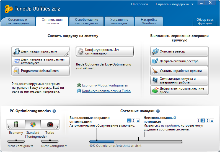Open Economy-Modus konfigurieren link
Image resolution: width=220 pixels, height=152 pixels.
[105, 85]
